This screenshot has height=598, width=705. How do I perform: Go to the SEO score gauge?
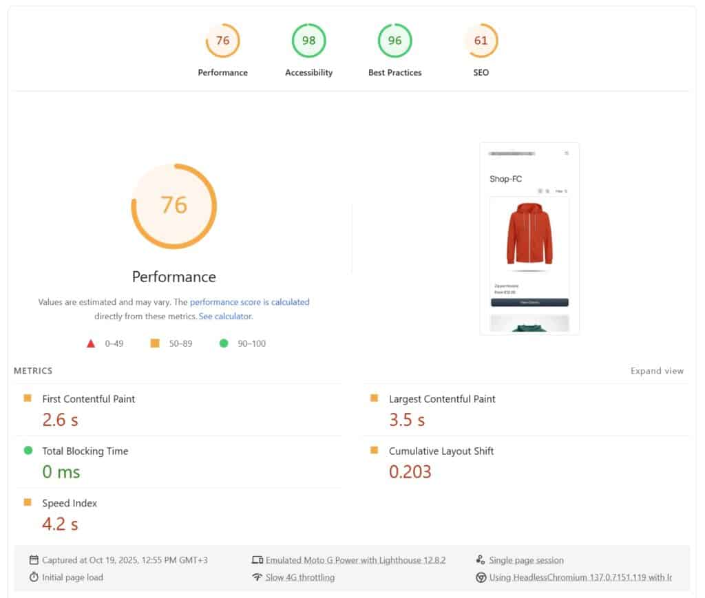tap(481, 41)
